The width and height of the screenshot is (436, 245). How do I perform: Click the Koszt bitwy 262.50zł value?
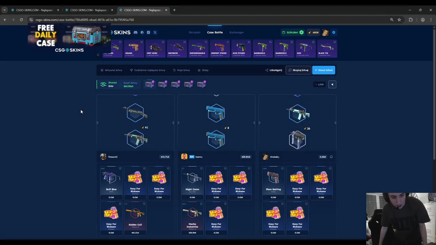click(x=128, y=86)
